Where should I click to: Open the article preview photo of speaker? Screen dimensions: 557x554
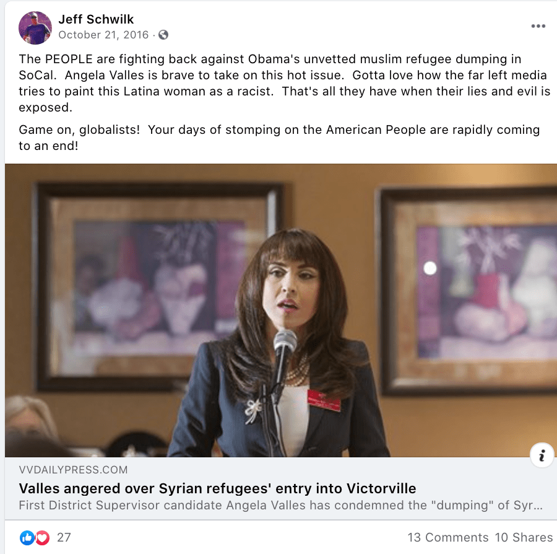click(x=280, y=310)
